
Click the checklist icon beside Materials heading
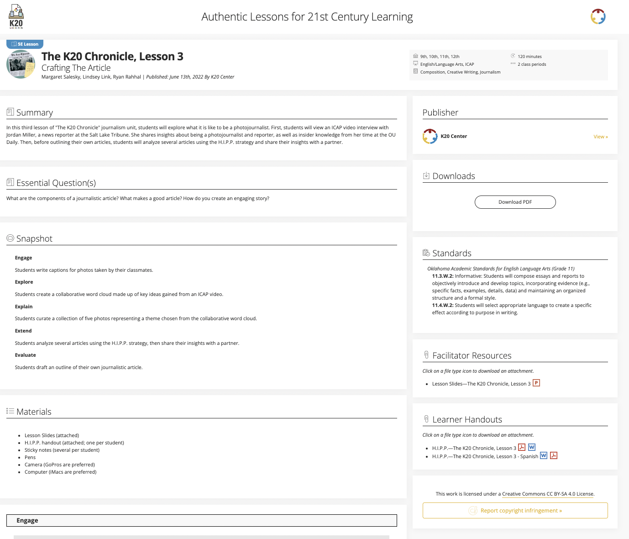[10, 410]
